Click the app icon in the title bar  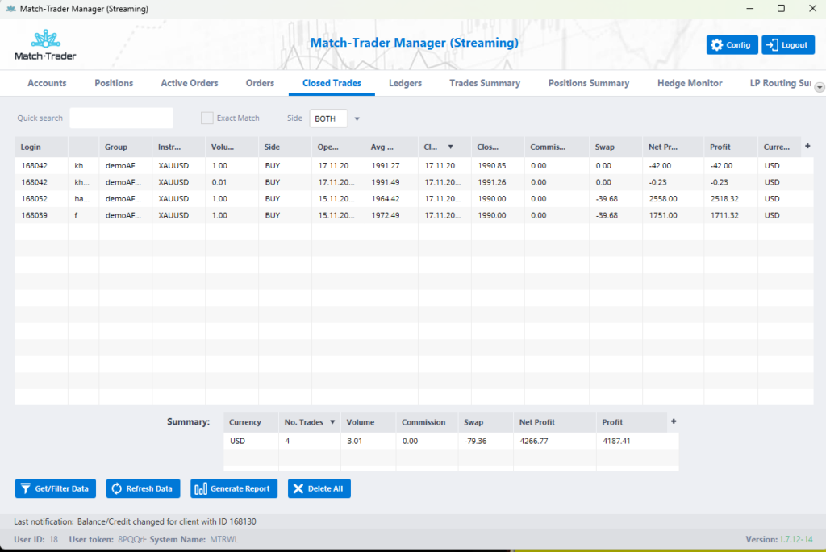pos(10,8)
